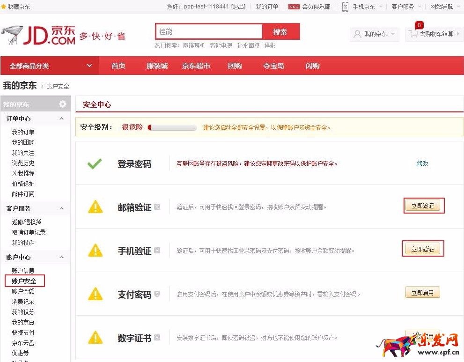Open the 网站导航 dropdown
This screenshot has height=362, width=464.
pyautogui.click(x=442, y=7)
